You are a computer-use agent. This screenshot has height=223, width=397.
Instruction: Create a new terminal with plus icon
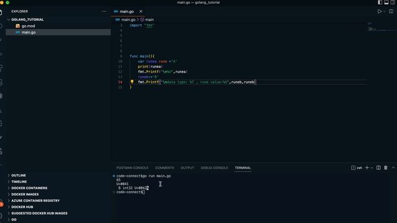click(x=367, y=168)
